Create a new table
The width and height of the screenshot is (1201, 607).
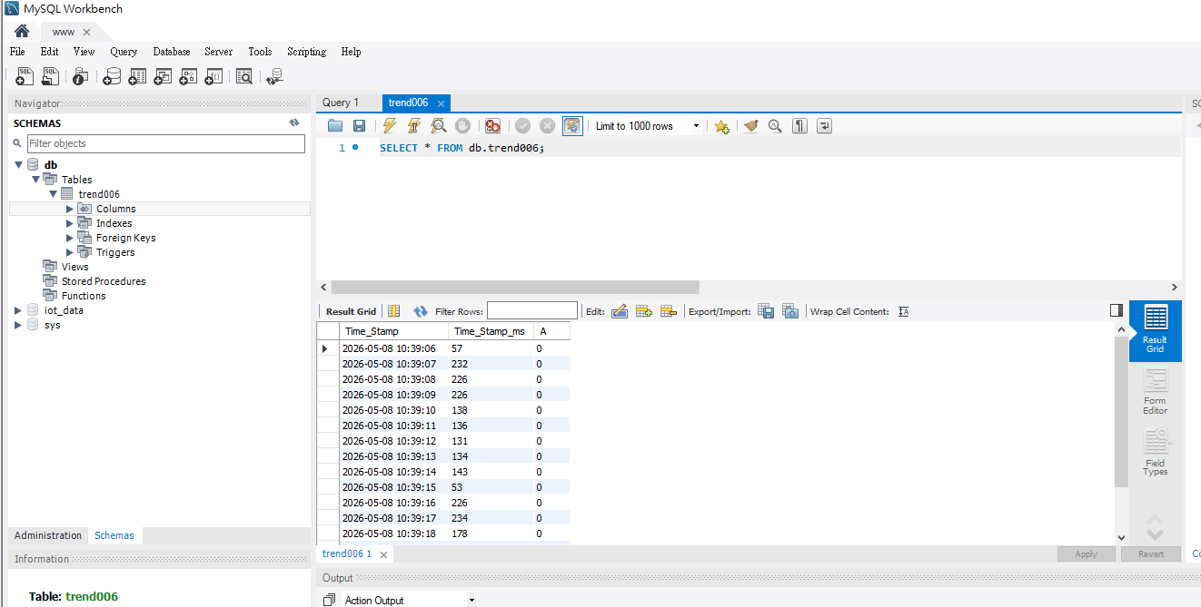pos(137,77)
